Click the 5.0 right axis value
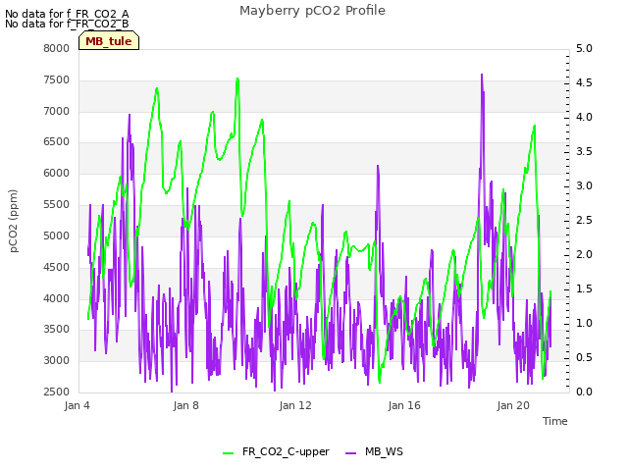The image size is (628, 471). (584, 48)
